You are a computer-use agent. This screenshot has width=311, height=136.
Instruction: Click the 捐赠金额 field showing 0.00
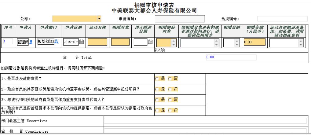point(254,42)
